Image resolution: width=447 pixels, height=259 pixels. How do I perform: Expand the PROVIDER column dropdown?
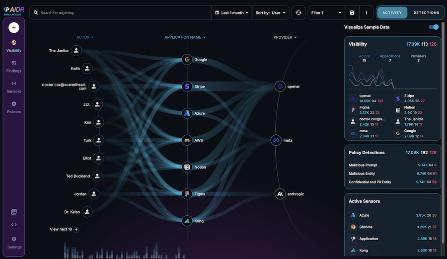(285, 37)
